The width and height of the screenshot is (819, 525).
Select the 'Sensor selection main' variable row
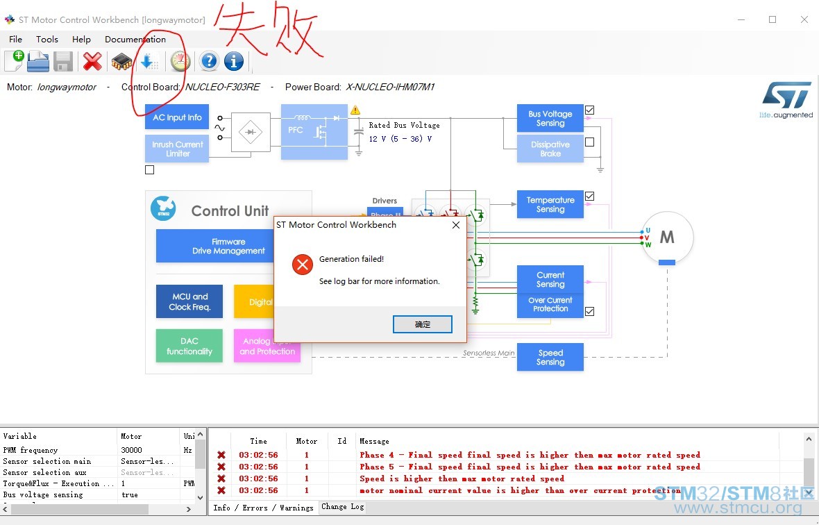98,461
